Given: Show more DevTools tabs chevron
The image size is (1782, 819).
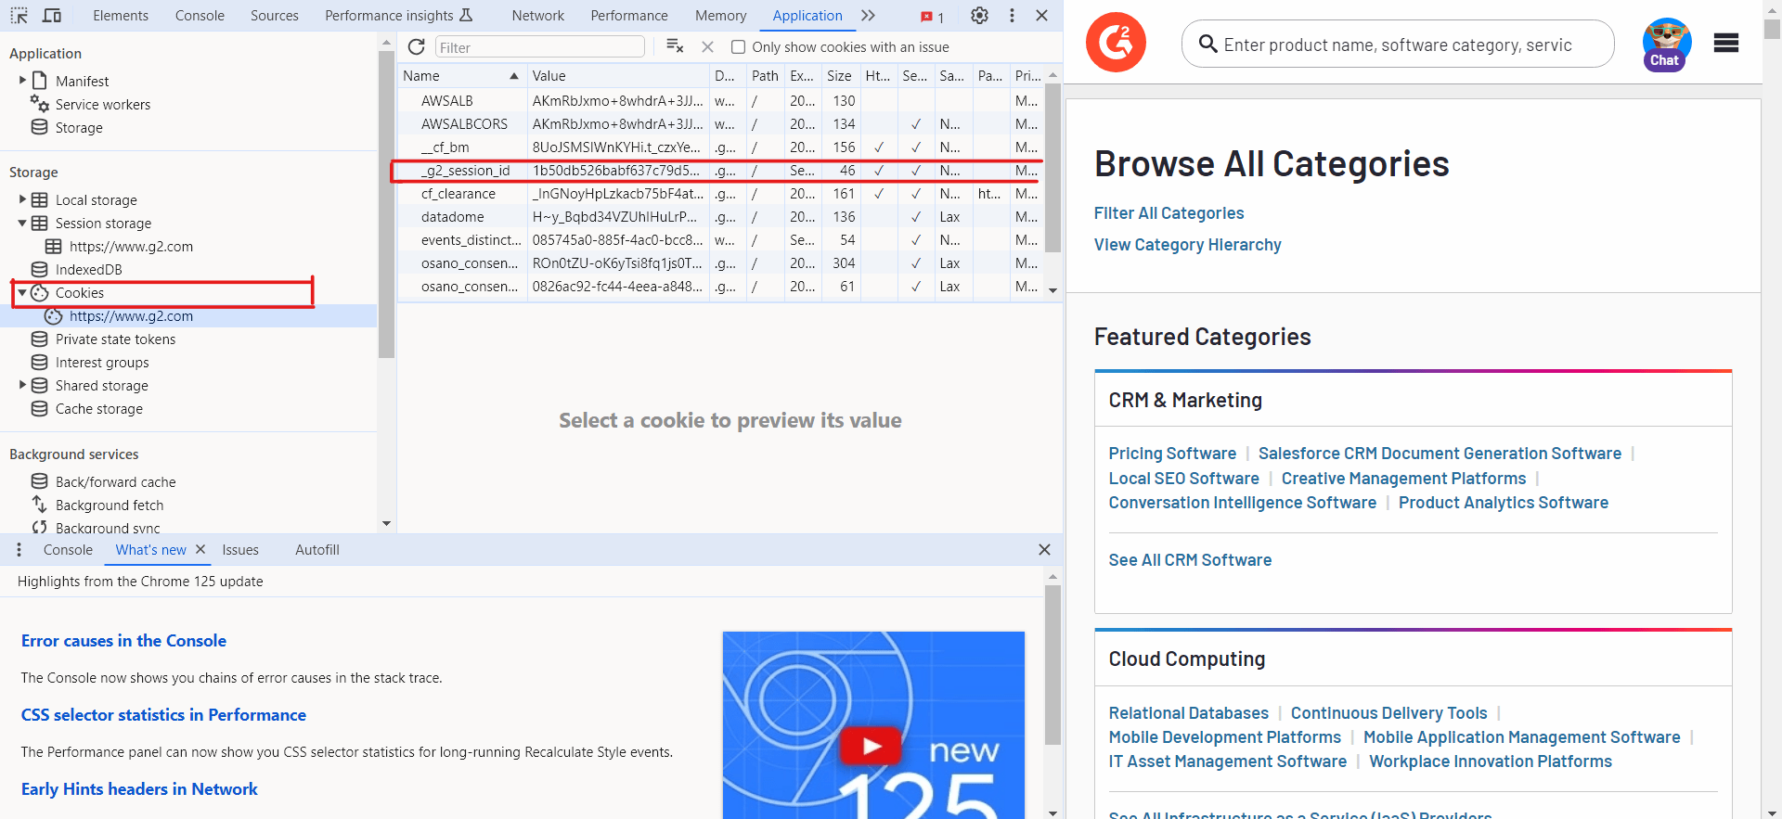Looking at the screenshot, I should [x=868, y=16].
